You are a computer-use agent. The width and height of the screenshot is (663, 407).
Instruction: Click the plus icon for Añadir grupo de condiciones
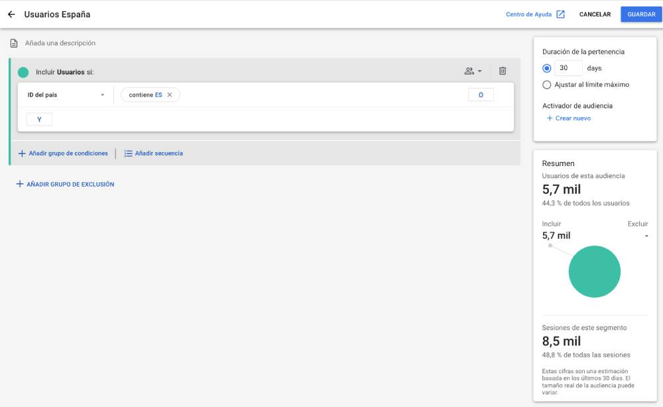coord(21,154)
